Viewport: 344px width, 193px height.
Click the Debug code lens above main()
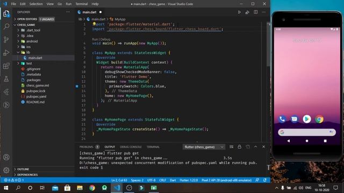point(105,39)
